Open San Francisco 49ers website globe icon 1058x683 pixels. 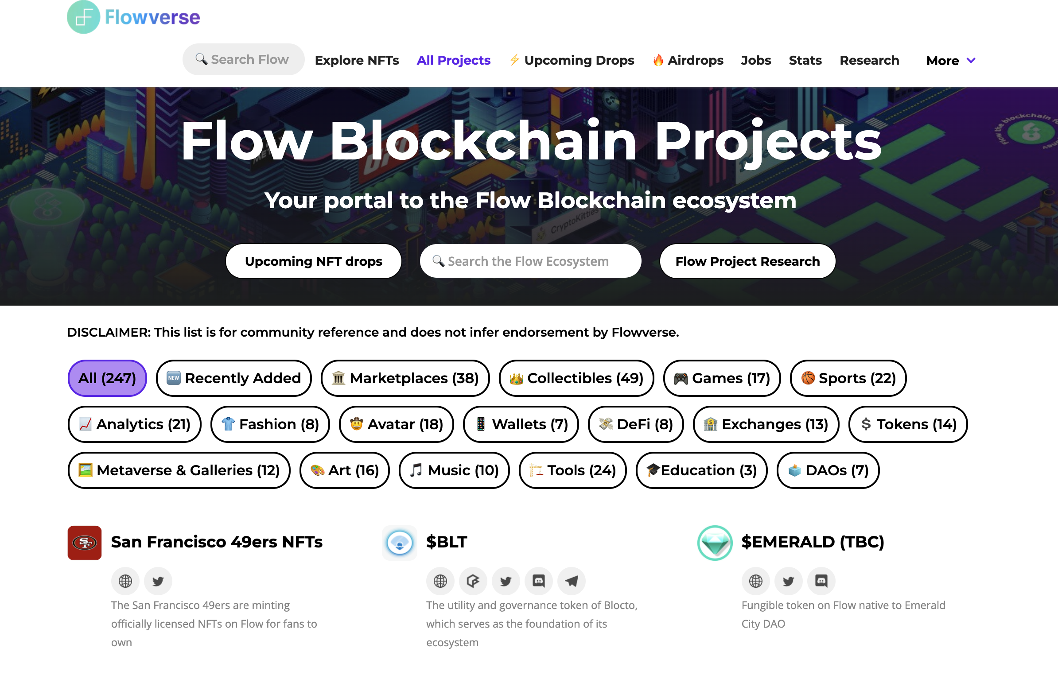[x=125, y=581]
